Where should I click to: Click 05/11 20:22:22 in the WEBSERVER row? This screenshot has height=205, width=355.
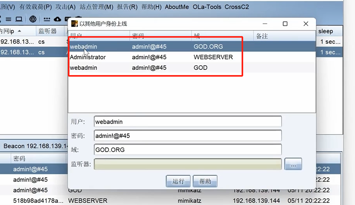[309, 201]
